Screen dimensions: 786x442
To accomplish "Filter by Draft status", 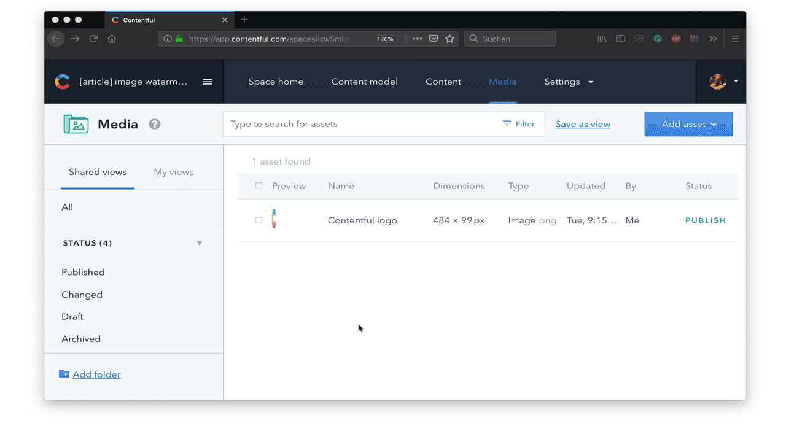I will point(72,317).
